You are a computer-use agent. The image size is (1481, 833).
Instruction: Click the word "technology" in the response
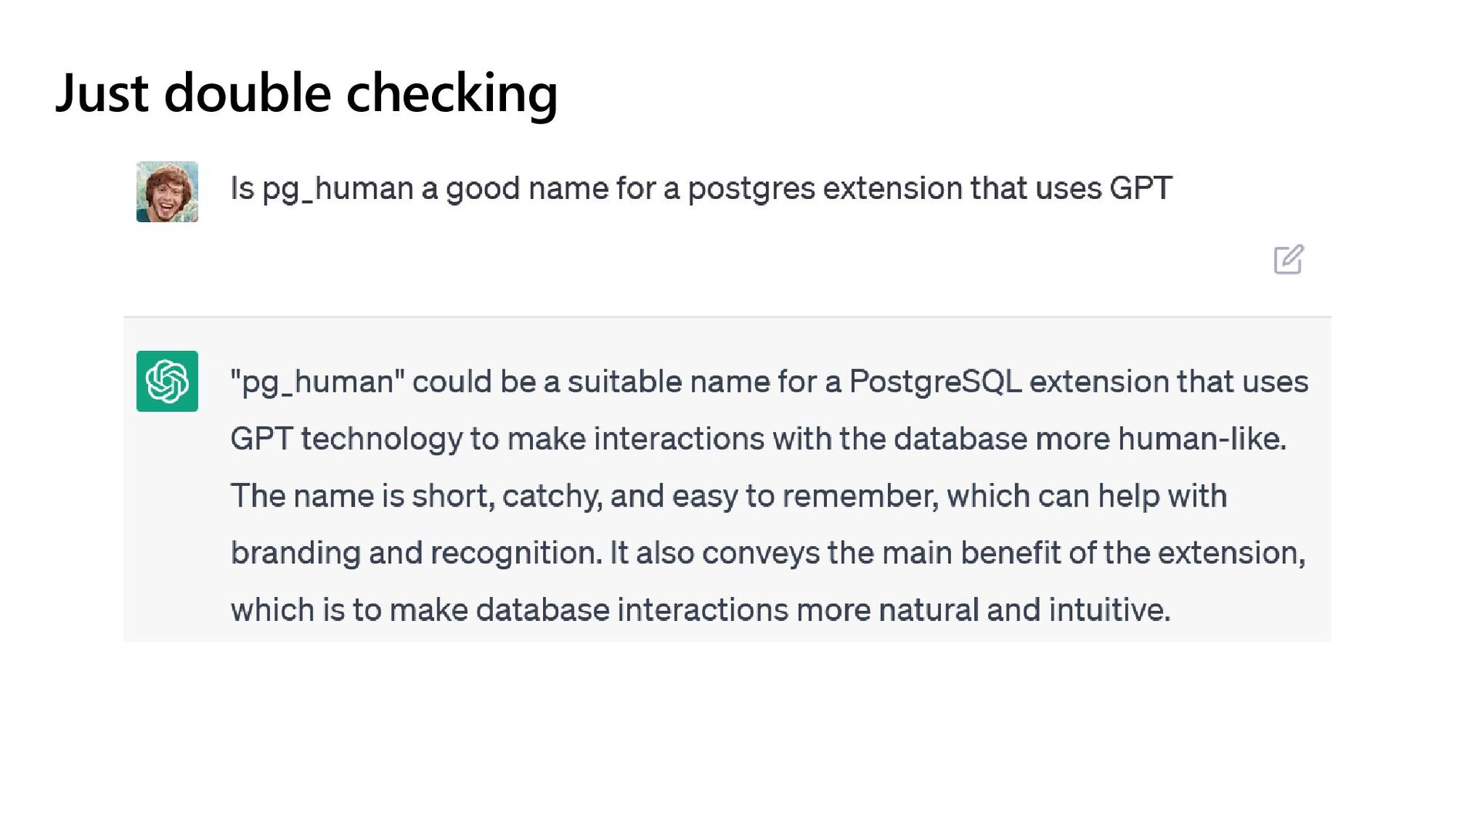tap(382, 440)
